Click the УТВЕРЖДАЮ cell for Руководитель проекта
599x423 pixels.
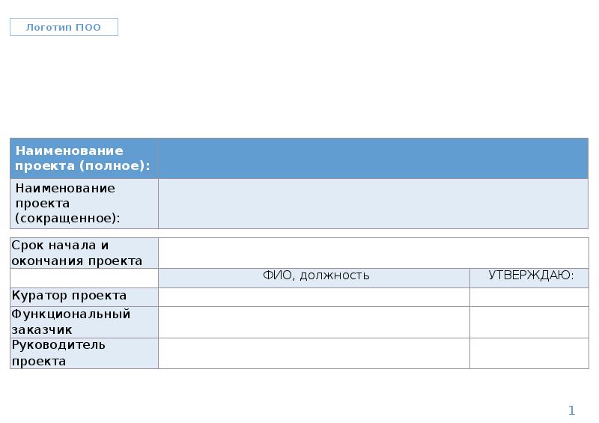click(529, 353)
